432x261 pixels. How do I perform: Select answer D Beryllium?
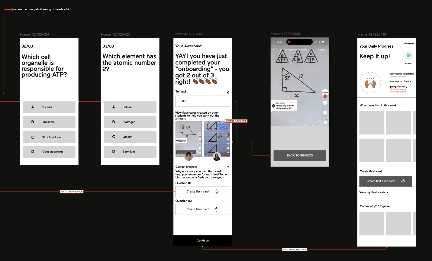(130, 152)
